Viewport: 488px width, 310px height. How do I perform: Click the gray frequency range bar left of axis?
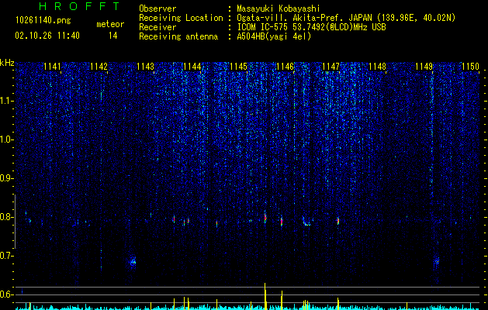coord(15,222)
